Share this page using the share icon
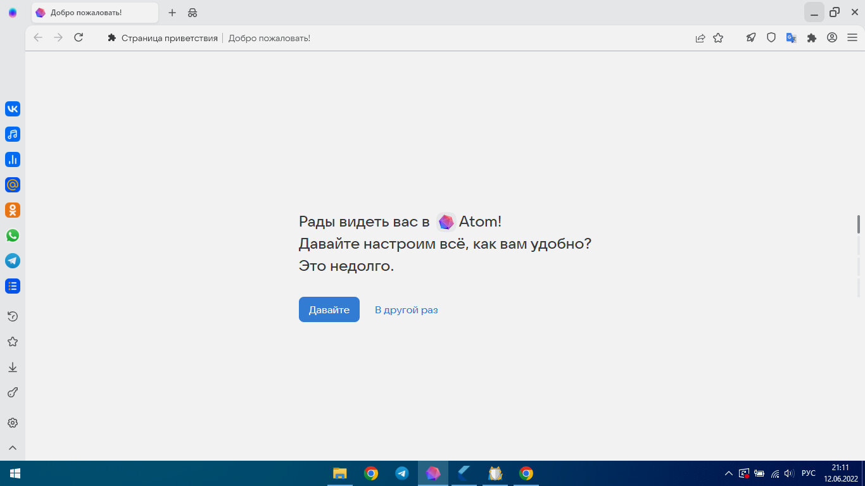Image resolution: width=865 pixels, height=486 pixels. (700, 38)
